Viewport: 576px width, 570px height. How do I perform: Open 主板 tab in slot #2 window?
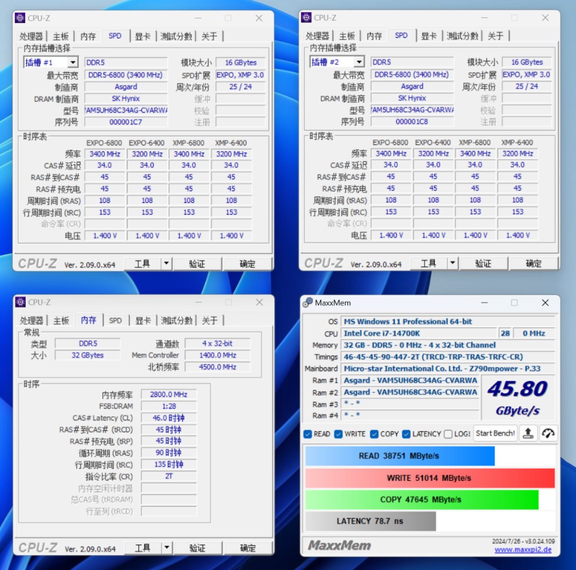pyautogui.click(x=347, y=36)
